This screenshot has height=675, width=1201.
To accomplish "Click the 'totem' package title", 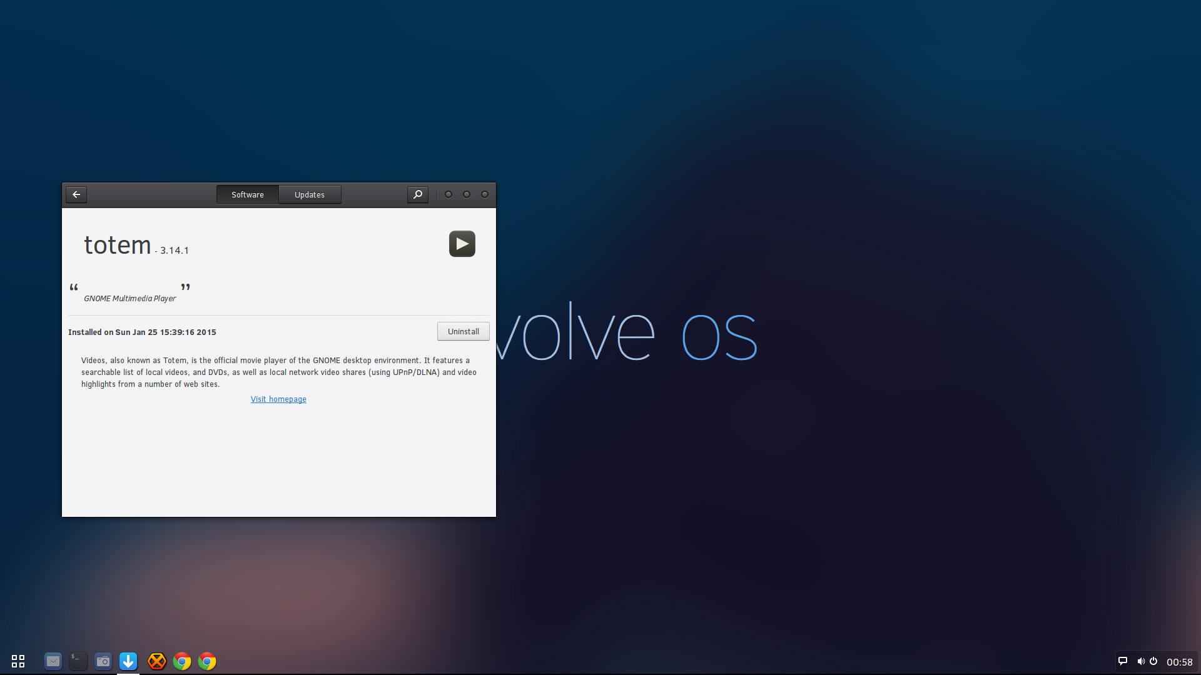I will tap(118, 245).
